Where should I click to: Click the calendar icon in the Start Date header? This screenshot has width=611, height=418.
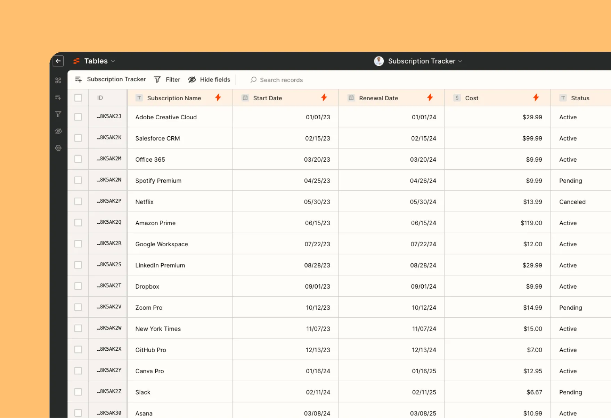coord(245,98)
